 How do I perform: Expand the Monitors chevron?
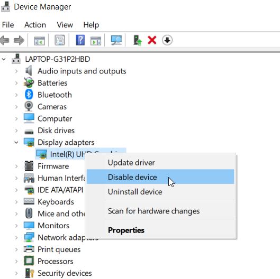16,226
